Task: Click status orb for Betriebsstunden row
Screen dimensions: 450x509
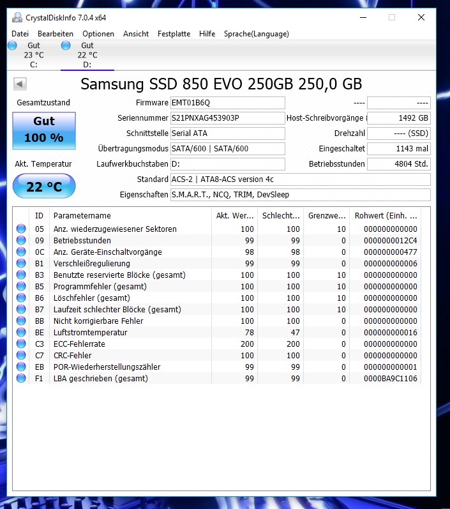Action: pyautogui.click(x=21, y=240)
